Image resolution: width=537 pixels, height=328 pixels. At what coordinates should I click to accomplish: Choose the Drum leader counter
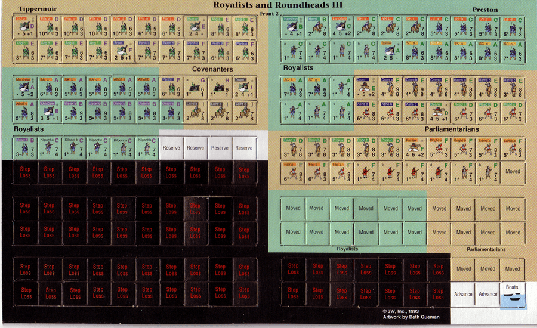(244, 87)
